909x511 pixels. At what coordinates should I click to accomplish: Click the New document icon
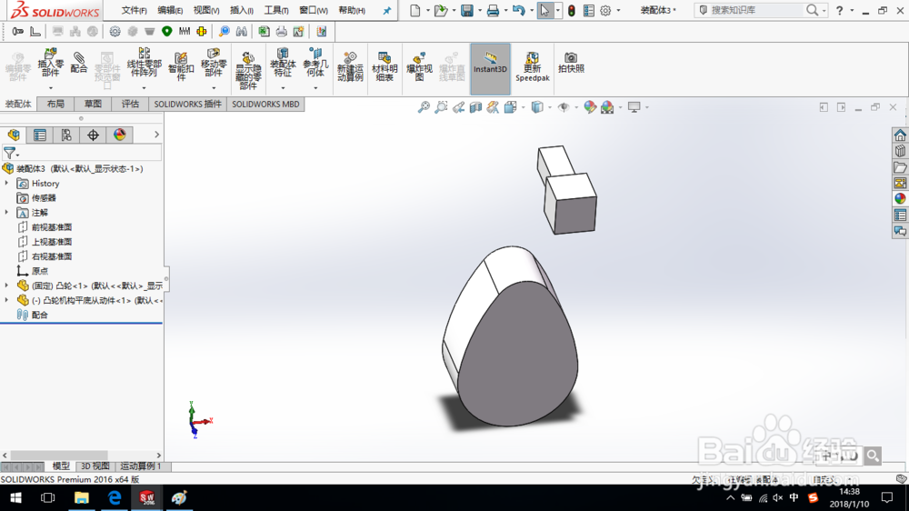pyautogui.click(x=415, y=10)
